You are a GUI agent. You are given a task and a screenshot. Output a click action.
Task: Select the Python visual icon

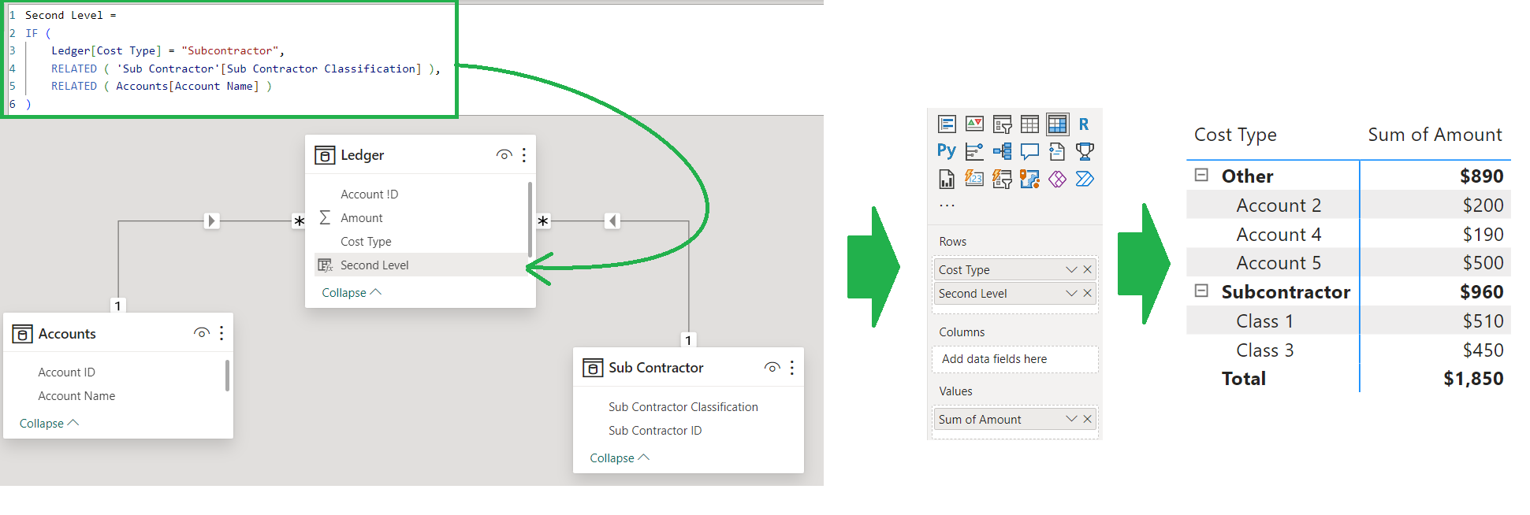tap(947, 151)
